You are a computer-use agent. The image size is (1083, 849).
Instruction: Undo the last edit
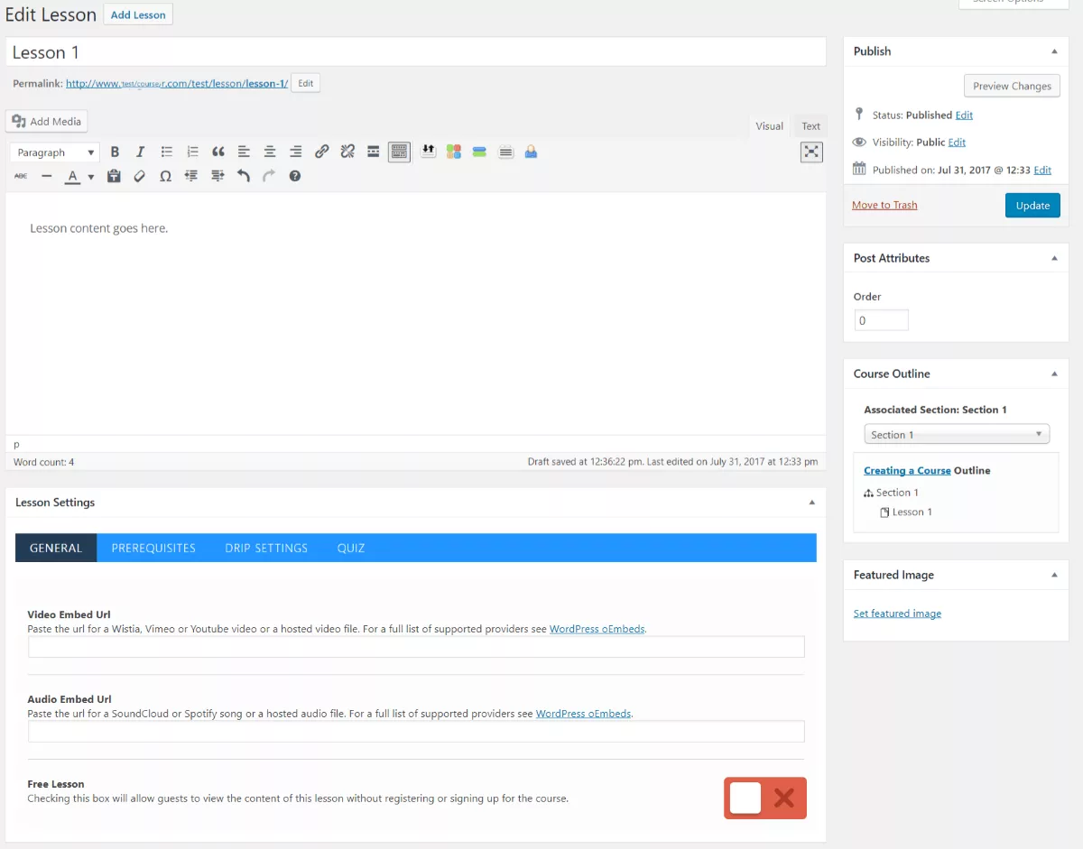[x=243, y=176]
